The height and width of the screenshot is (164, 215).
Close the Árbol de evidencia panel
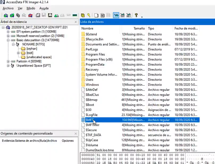click(76, 22)
